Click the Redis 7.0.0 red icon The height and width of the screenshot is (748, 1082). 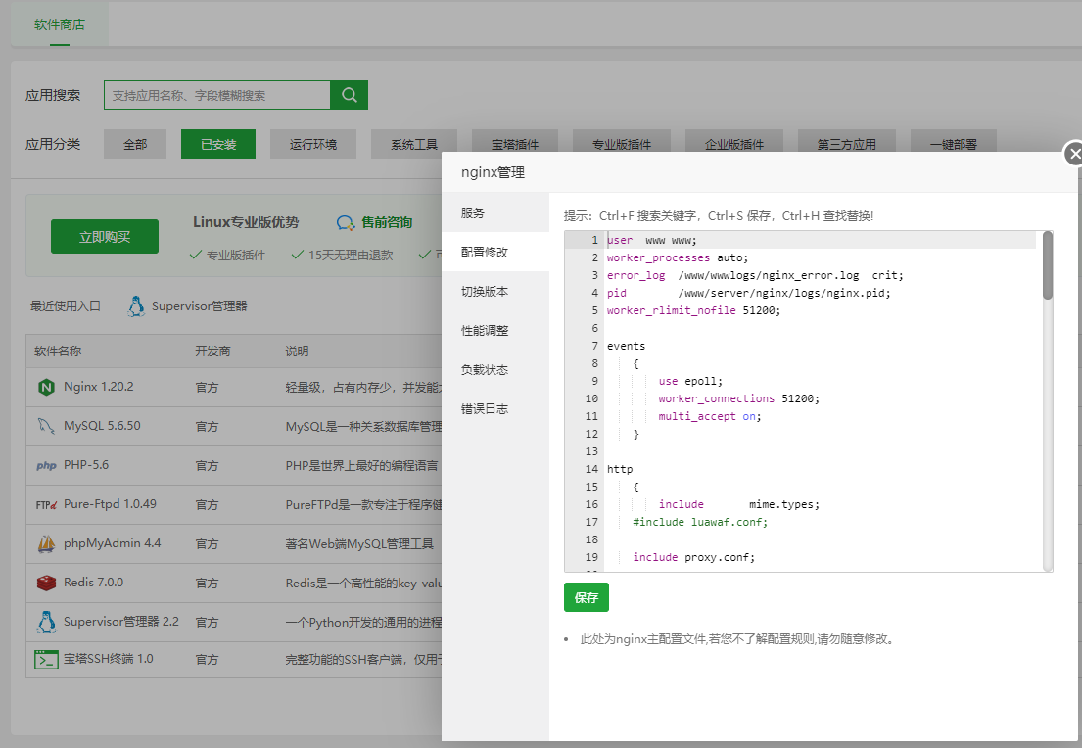click(x=46, y=584)
